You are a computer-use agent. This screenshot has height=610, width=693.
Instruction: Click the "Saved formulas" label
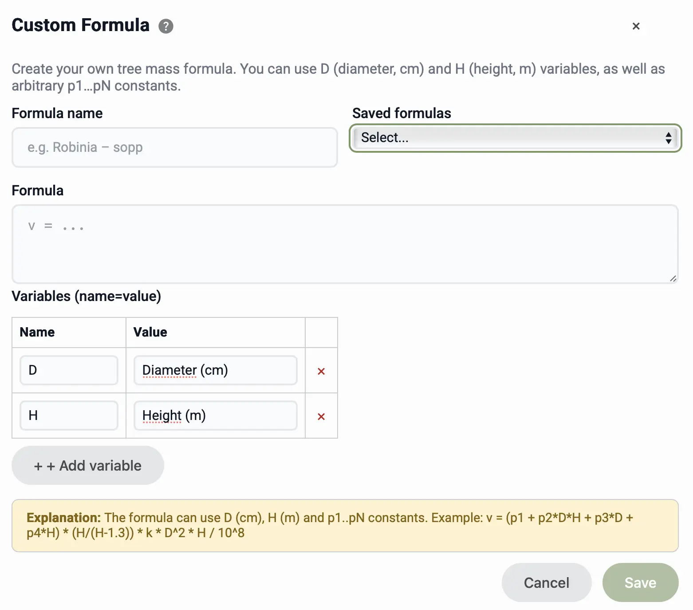click(402, 113)
